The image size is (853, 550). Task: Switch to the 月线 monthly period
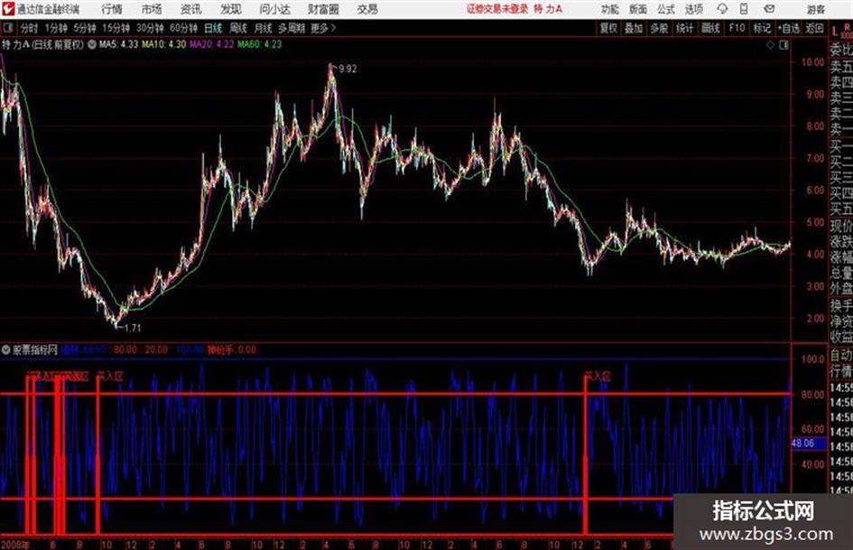(263, 28)
